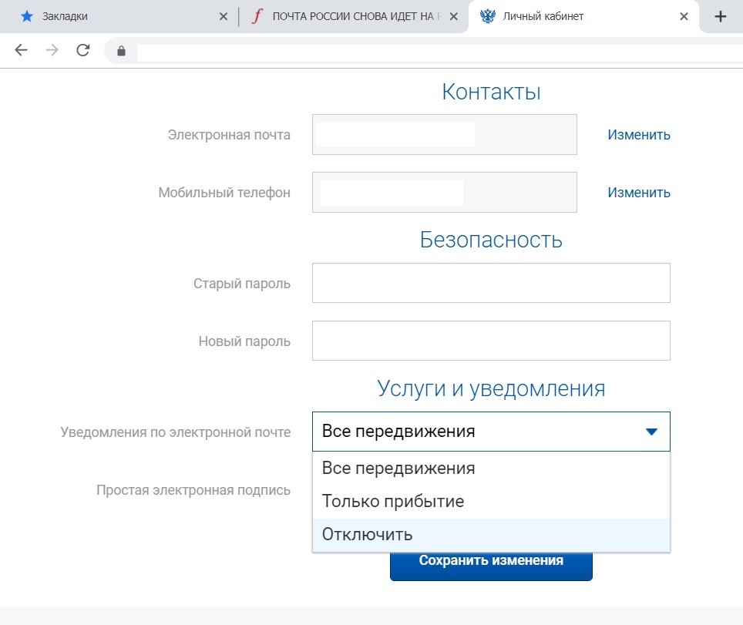Click the padlock site security icon
This screenshot has height=625, width=743.
pyautogui.click(x=120, y=52)
